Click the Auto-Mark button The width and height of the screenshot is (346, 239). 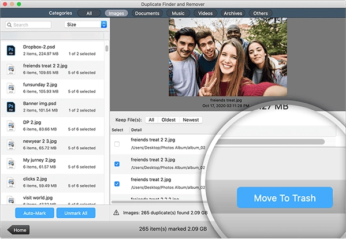point(35,213)
